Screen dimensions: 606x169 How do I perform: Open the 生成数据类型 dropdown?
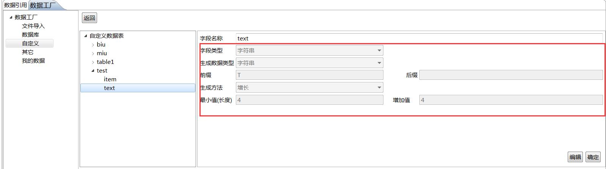point(379,63)
